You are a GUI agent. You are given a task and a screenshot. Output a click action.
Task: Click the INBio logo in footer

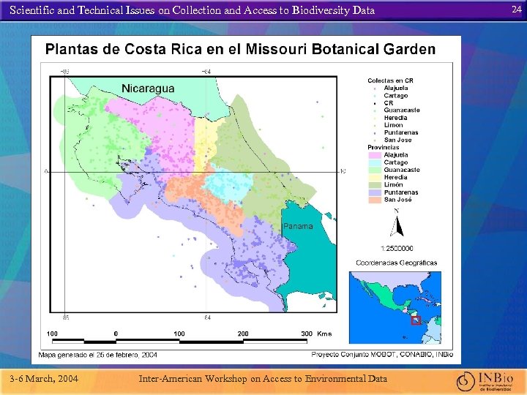[x=485, y=381]
